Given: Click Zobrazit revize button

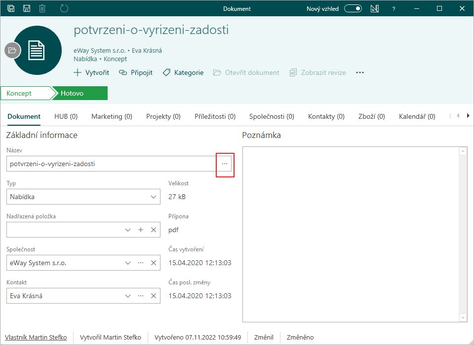Looking at the screenshot, I should (317, 72).
